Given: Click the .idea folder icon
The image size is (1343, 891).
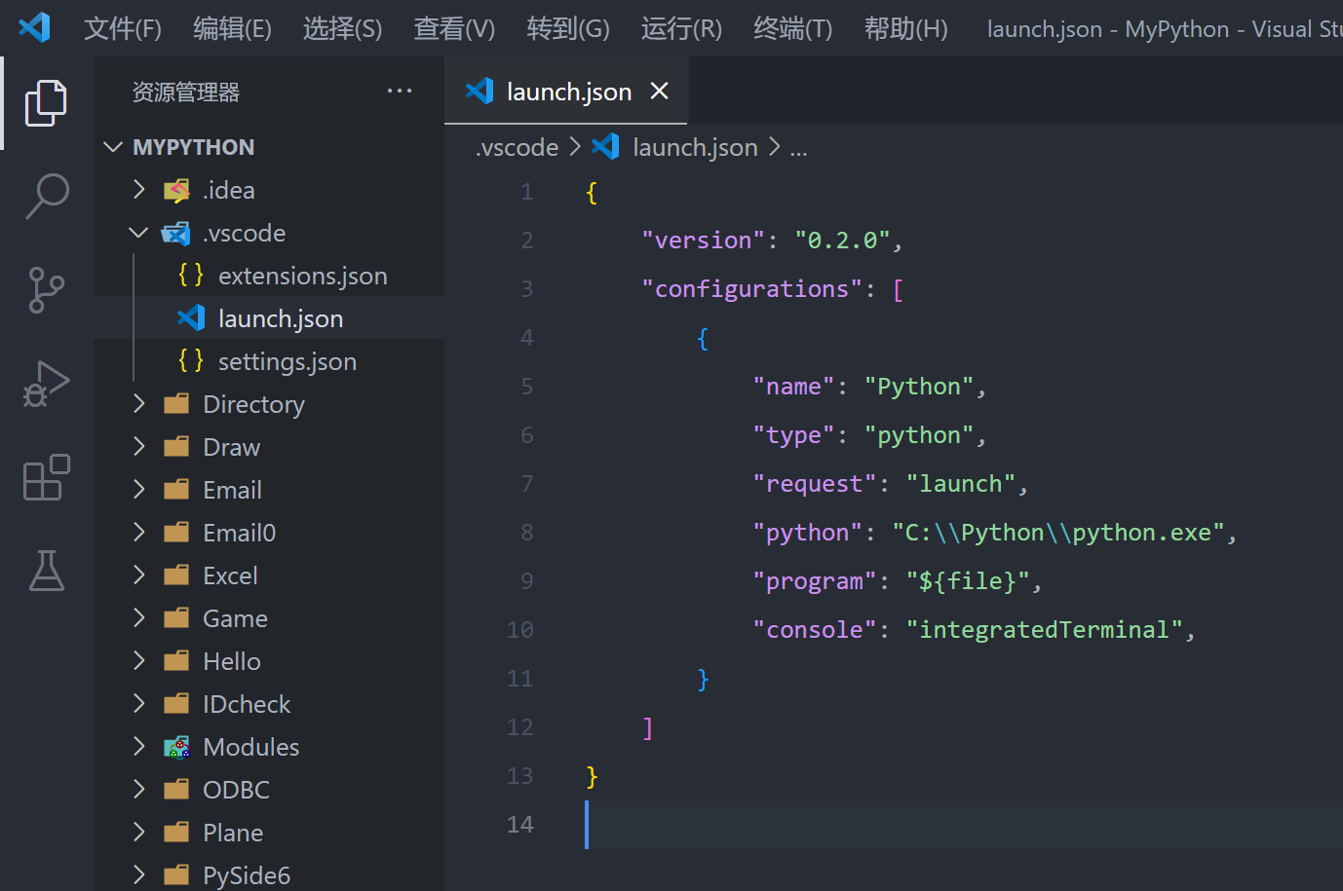Looking at the screenshot, I should pos(176,190).
